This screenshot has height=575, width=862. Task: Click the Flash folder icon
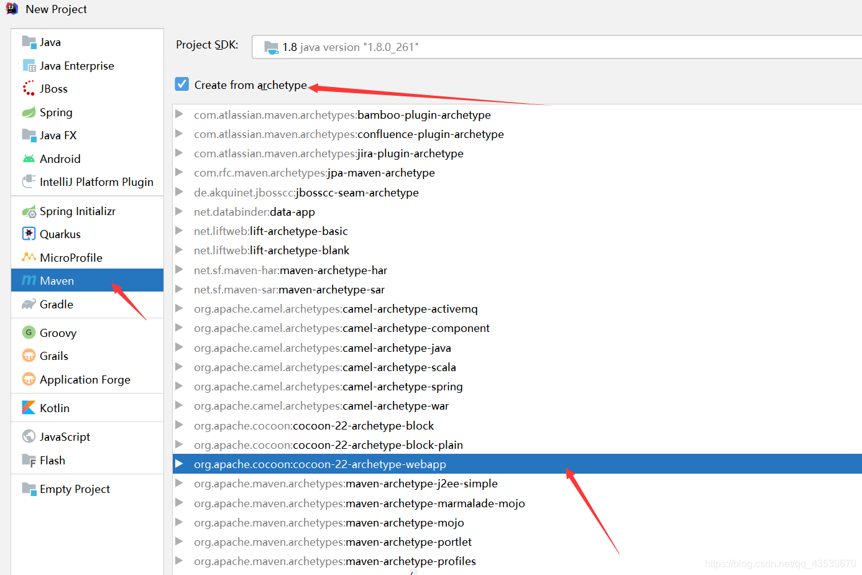(x=29, y=461)
